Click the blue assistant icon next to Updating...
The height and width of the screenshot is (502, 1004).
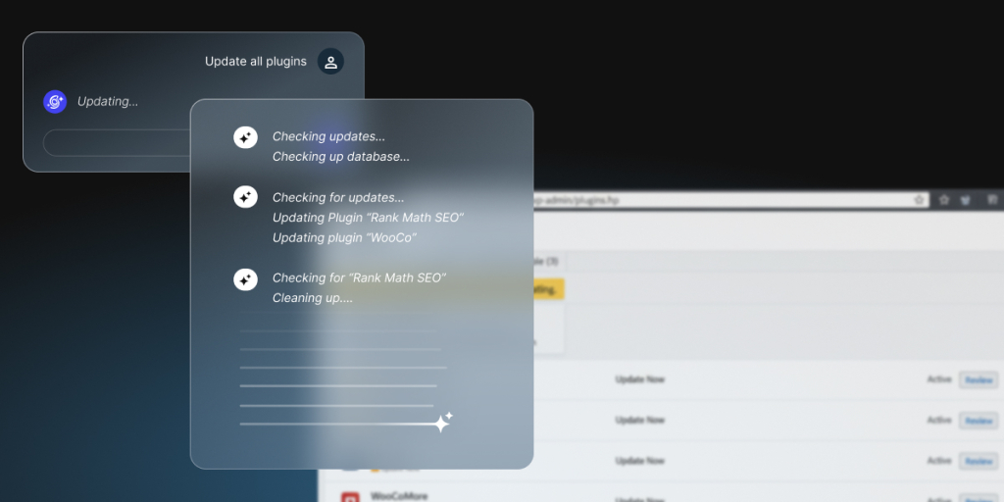pyautogui.click(x=55, y=102)
